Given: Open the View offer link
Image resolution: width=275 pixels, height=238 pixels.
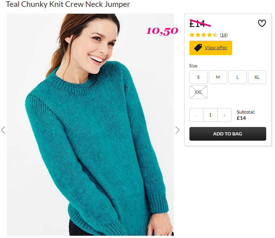Looking at the screenshot, I should [x=216, y=48].
